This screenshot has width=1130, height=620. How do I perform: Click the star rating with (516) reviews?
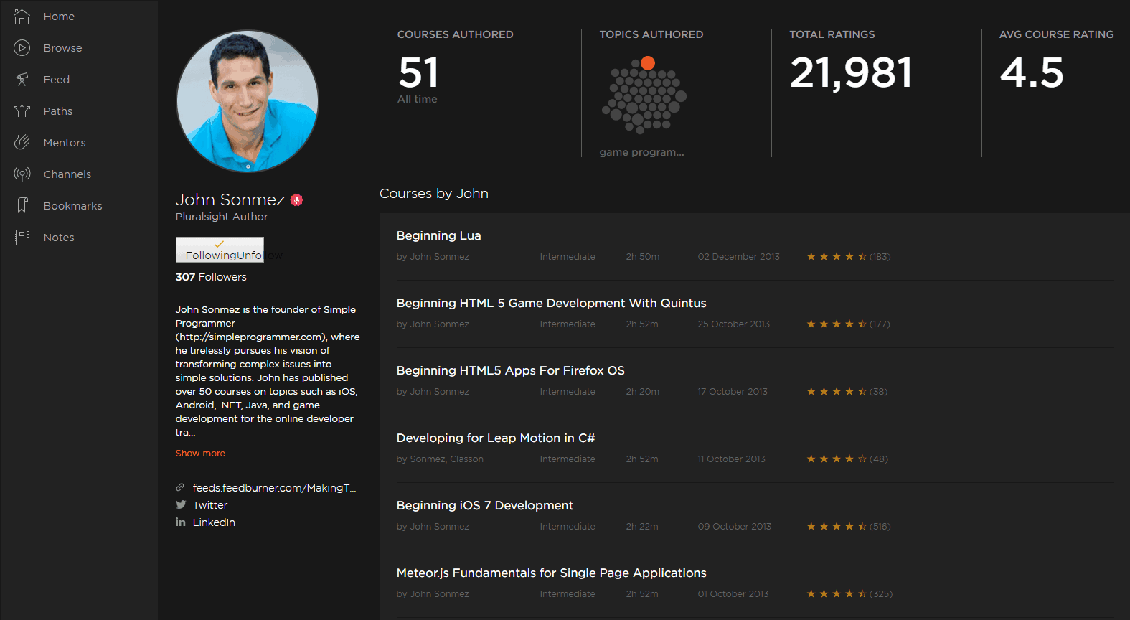coord(837,526)
